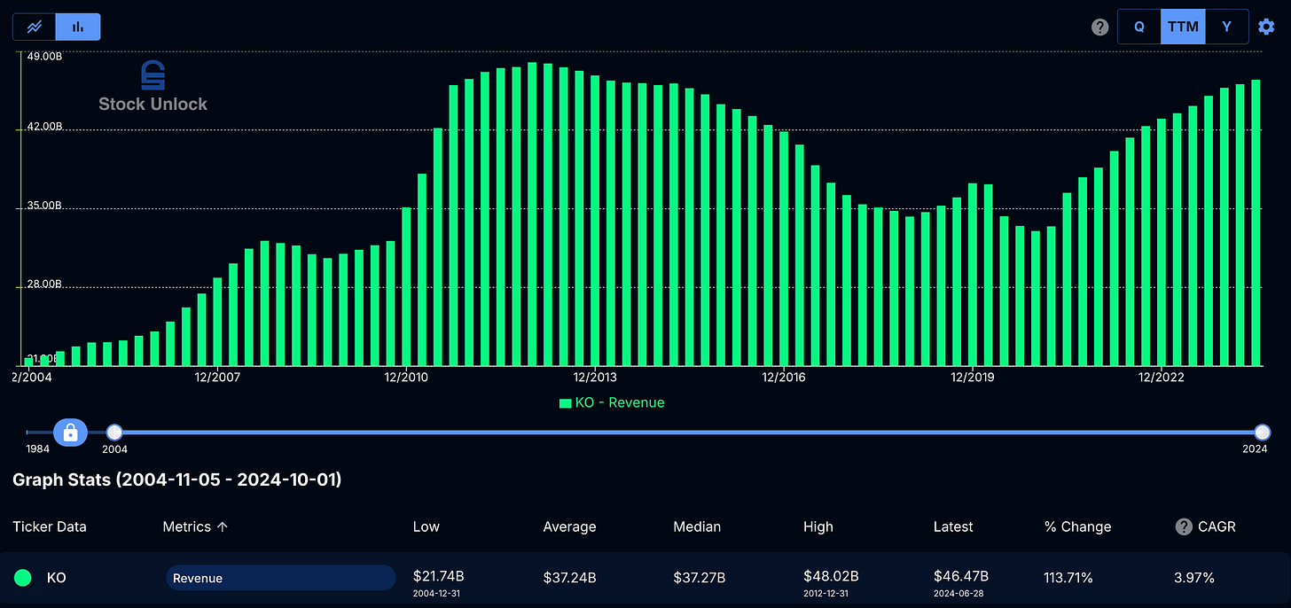Select the Q quarterly period
1291x608 pixels.
pos(1139,27)
